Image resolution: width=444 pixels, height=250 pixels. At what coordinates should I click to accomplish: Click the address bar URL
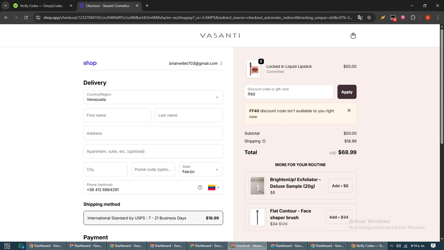tap(198, 17)
